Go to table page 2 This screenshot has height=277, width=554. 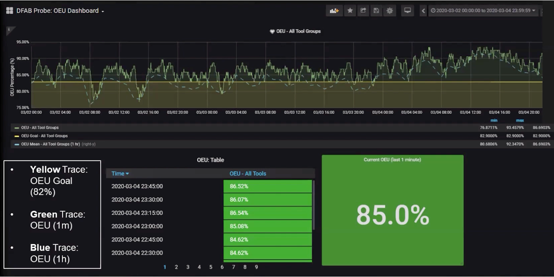176,267
